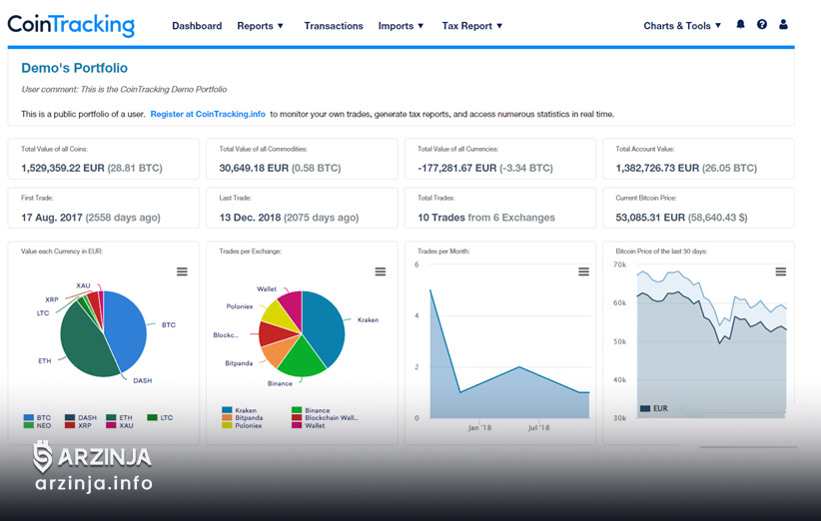Open the Transactions menu item
821x521 pixels.
click(x=334, y=26)
